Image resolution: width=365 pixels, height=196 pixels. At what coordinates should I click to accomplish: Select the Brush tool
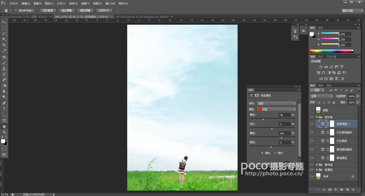(4, 63)
